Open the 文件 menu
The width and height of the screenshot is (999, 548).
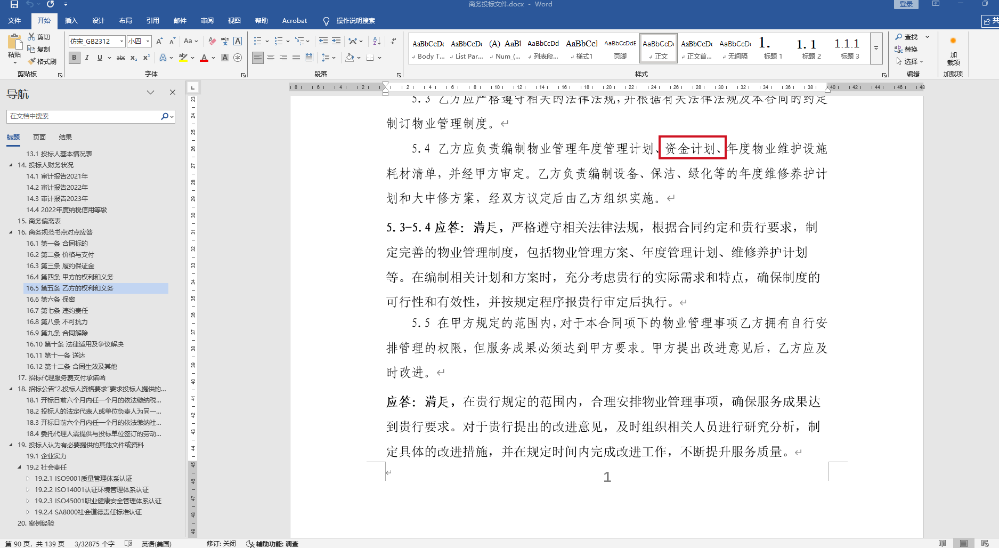click(14, 21)
